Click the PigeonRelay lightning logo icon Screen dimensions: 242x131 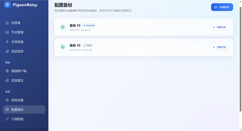(x=7, y=5)
